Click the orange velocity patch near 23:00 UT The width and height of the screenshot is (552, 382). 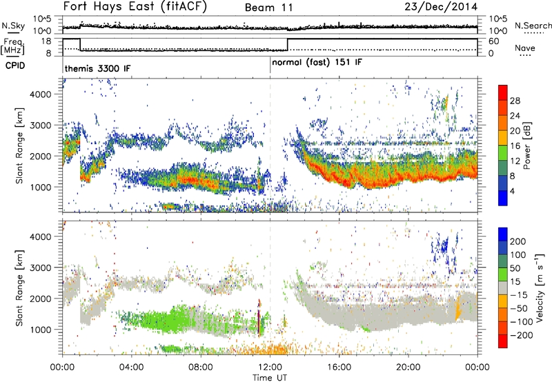click(x=458, y=310)
